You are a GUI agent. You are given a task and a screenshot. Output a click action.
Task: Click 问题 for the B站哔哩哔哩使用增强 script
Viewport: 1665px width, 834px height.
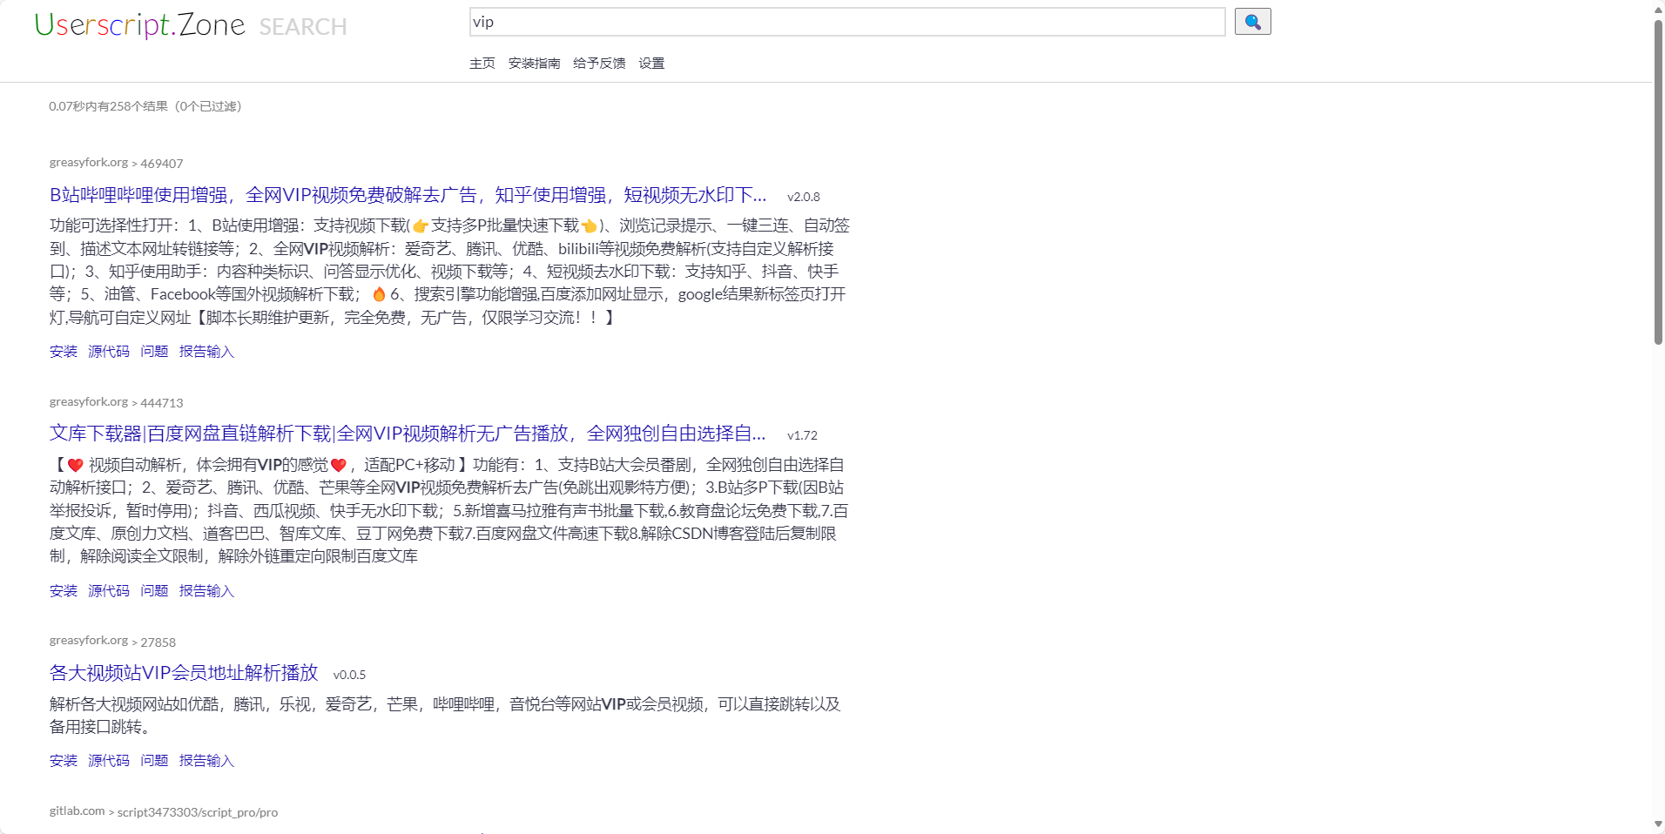[154, 352]
